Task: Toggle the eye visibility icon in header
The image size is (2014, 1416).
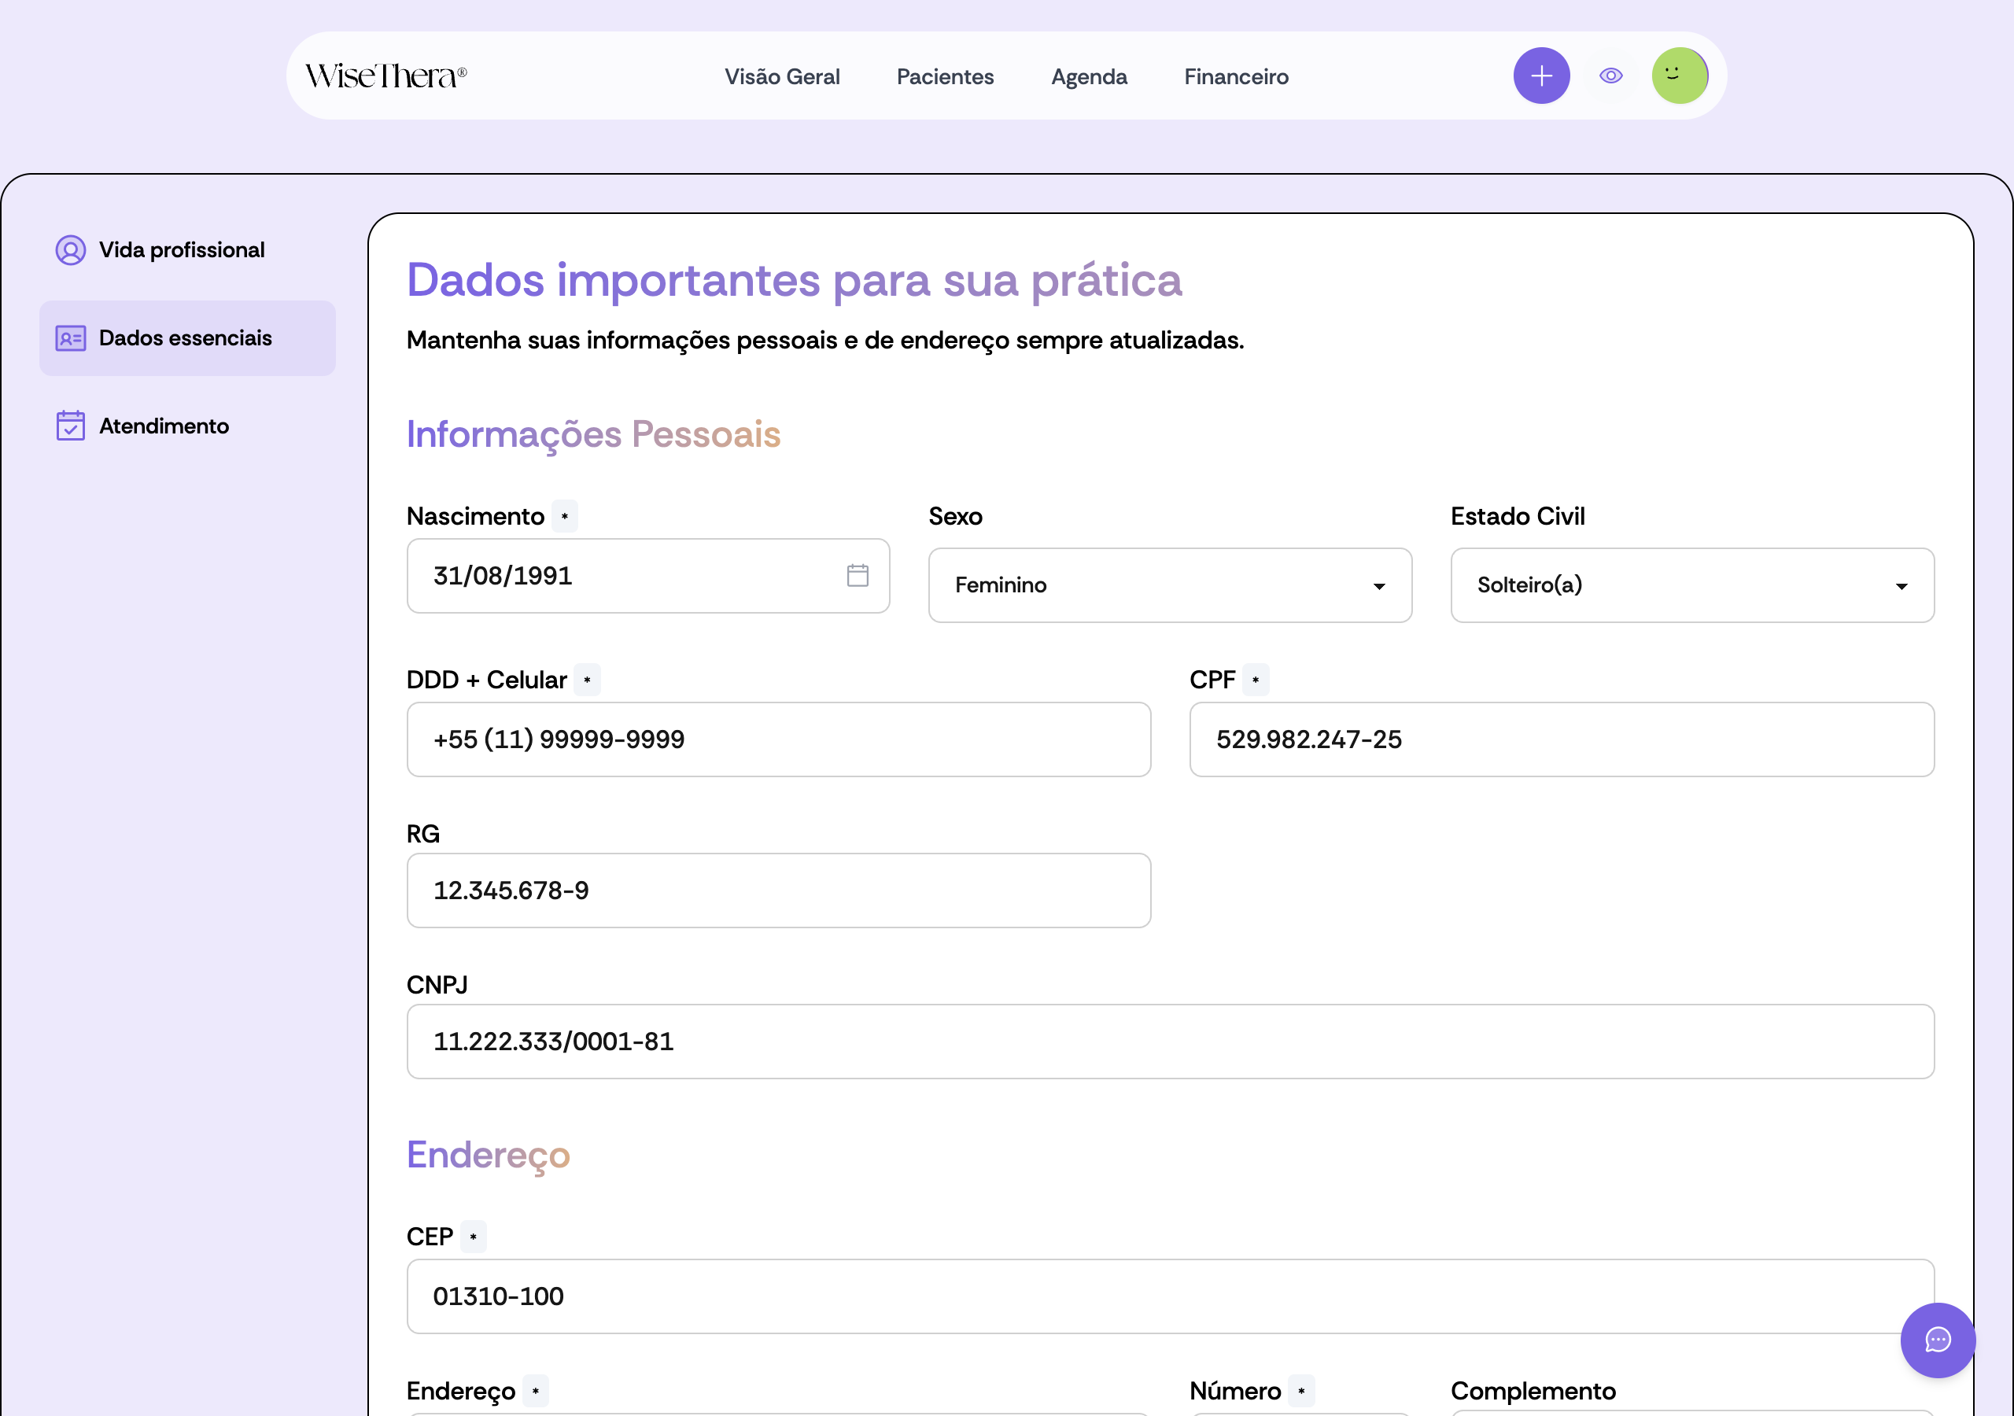Action: (1610, 76)
